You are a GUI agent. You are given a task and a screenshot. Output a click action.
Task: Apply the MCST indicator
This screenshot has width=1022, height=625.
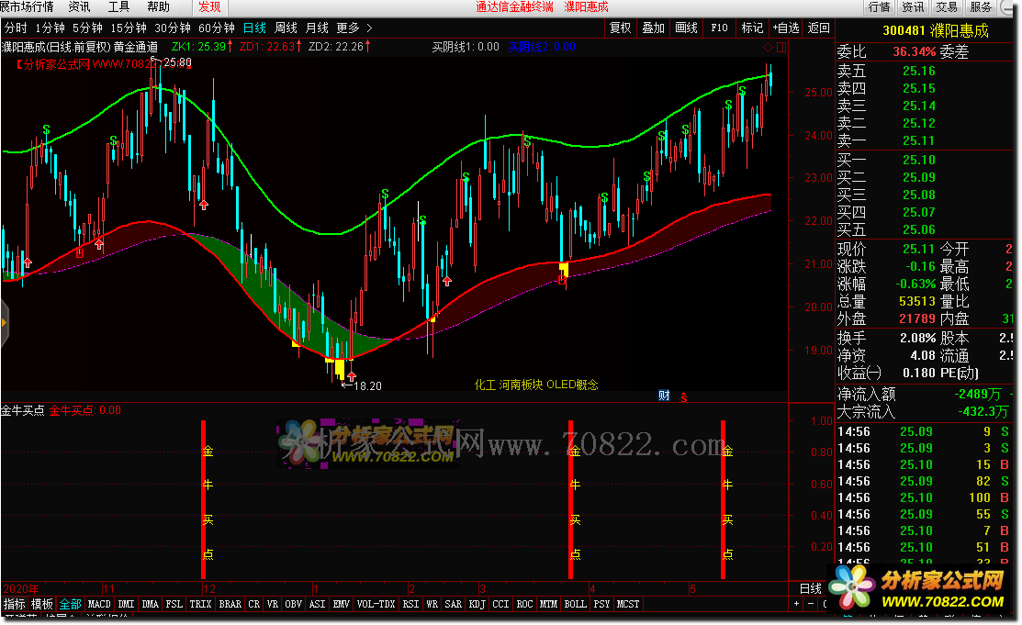click(628, 604)
